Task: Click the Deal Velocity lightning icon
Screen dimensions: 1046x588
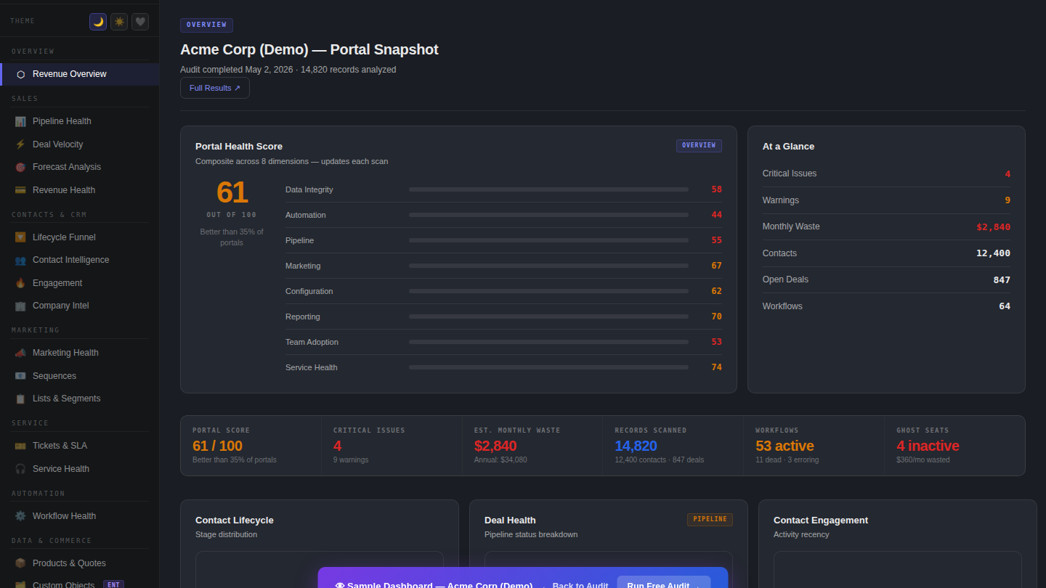Action: click(x=20, y=144)
